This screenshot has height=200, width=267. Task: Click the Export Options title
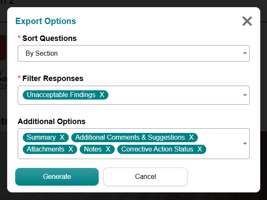[x=46, y=21]
